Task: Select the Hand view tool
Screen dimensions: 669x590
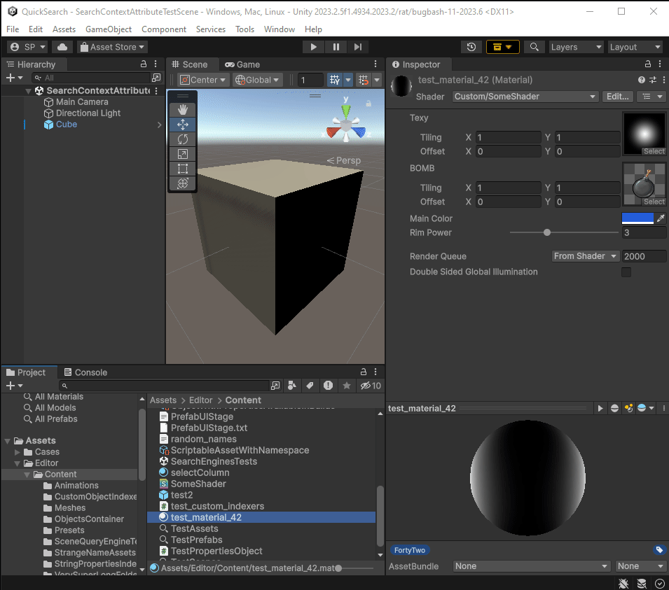Action: click(183, 109)
